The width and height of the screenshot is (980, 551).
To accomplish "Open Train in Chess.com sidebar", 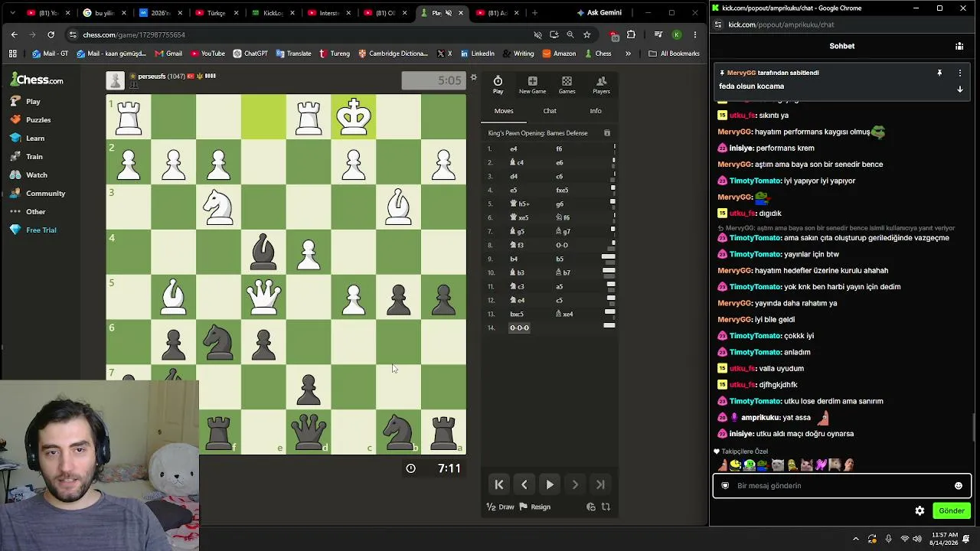I will 27,156.
